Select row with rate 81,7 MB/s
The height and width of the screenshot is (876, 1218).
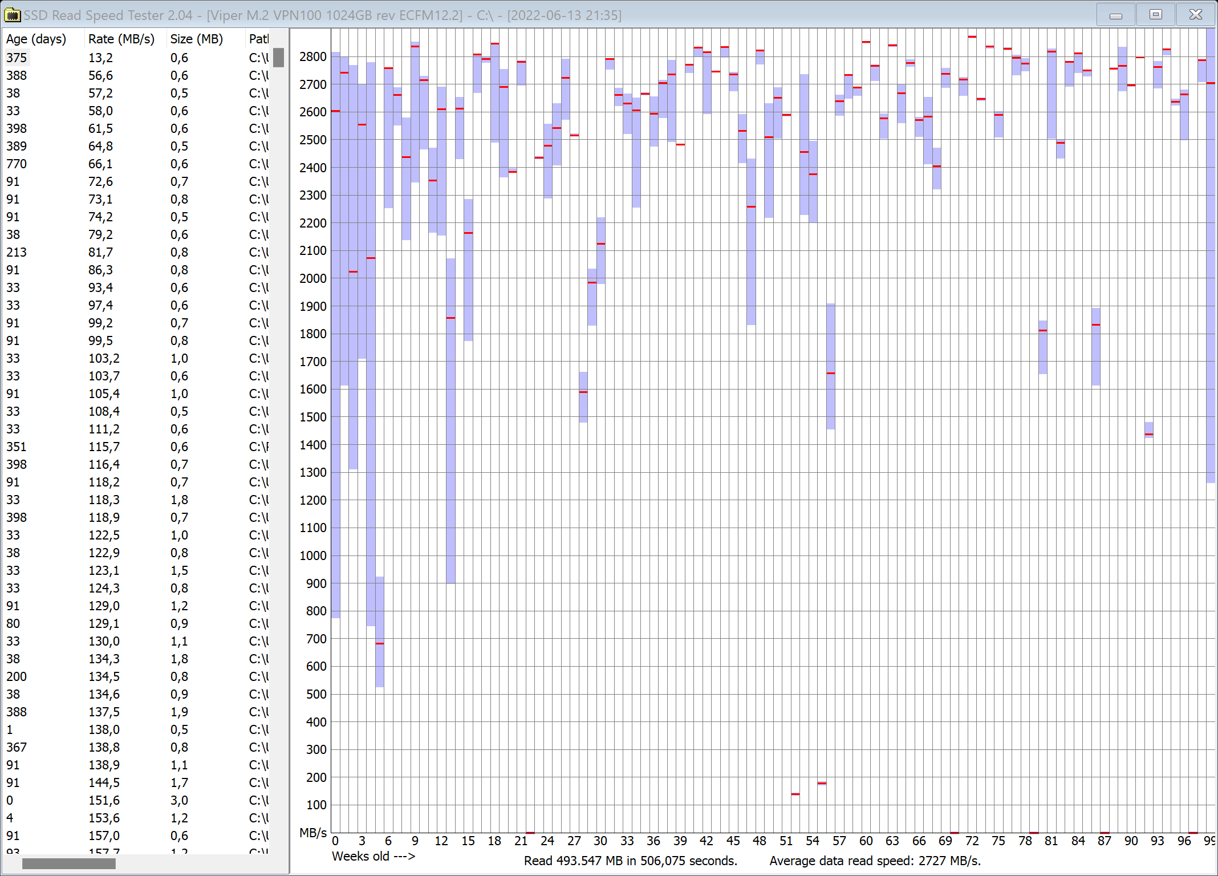(x=101, y=252)
